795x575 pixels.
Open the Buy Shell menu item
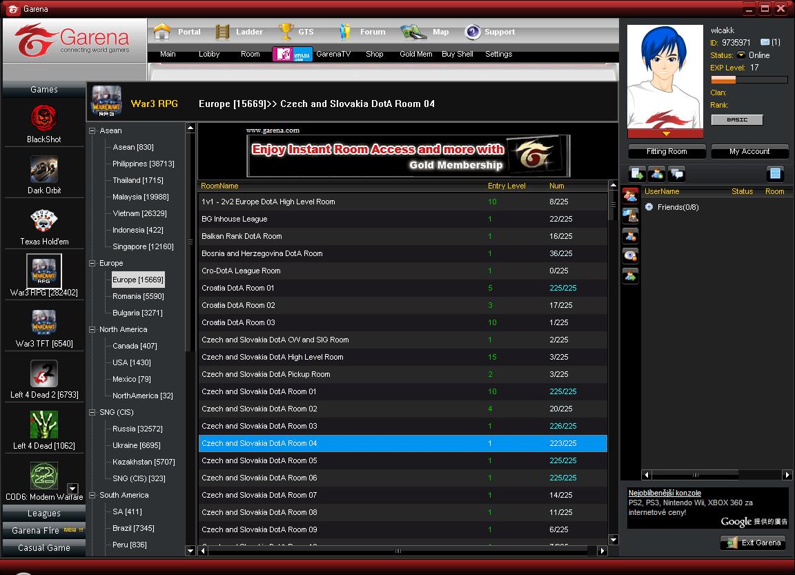(x=458, y=54)
